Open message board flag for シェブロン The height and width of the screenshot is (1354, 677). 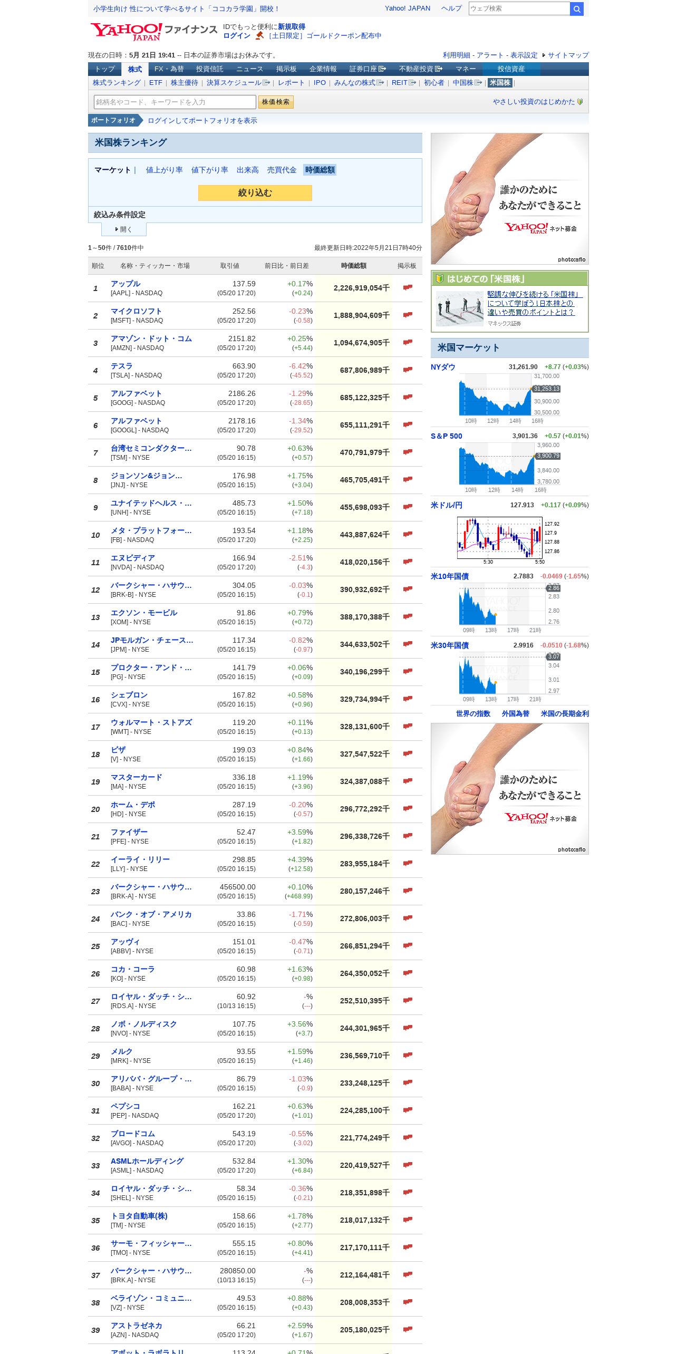[x=408, y=699]
